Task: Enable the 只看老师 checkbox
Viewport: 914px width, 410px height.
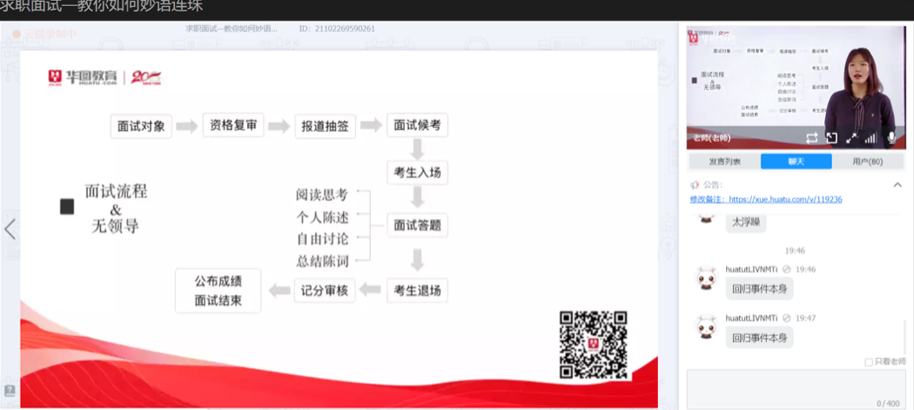Action: click(869, 361)
